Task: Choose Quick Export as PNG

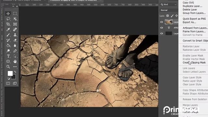Action: (x=194, y=19)
